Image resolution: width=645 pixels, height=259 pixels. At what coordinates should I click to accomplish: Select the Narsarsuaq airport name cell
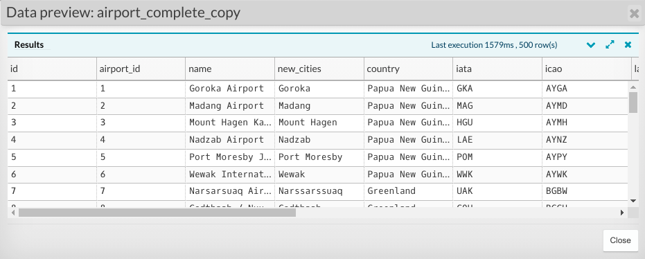click(230, 192)
